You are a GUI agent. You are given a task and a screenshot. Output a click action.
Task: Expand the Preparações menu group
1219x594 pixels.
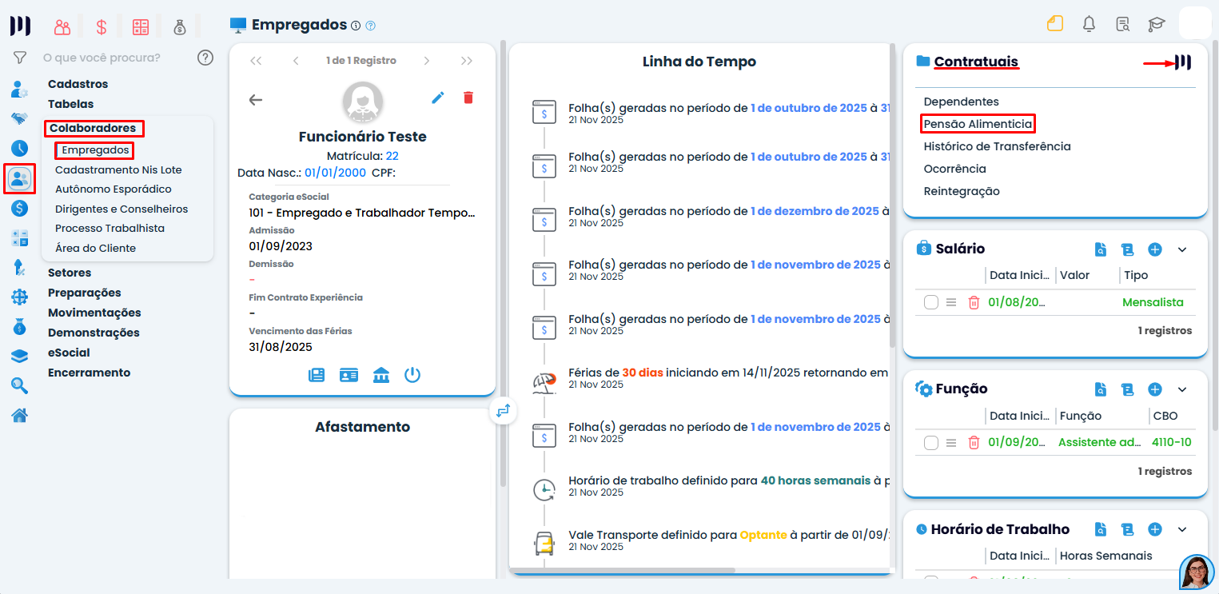[x=85, y=293]
